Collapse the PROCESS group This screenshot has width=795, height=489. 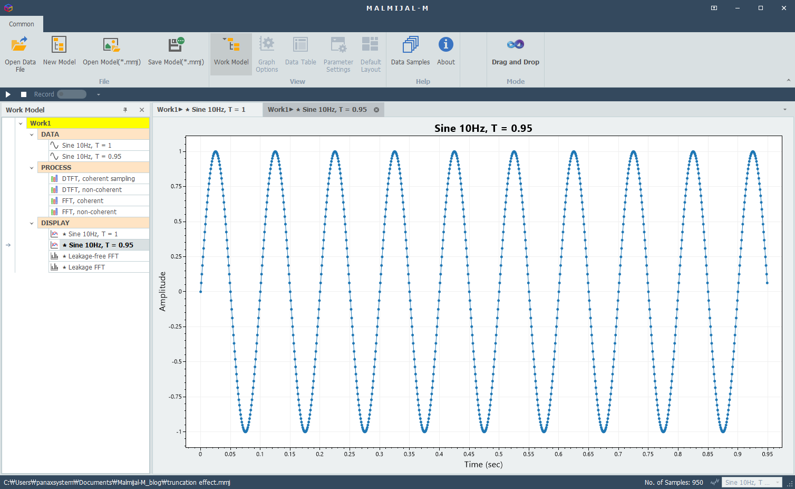[32, 168]
